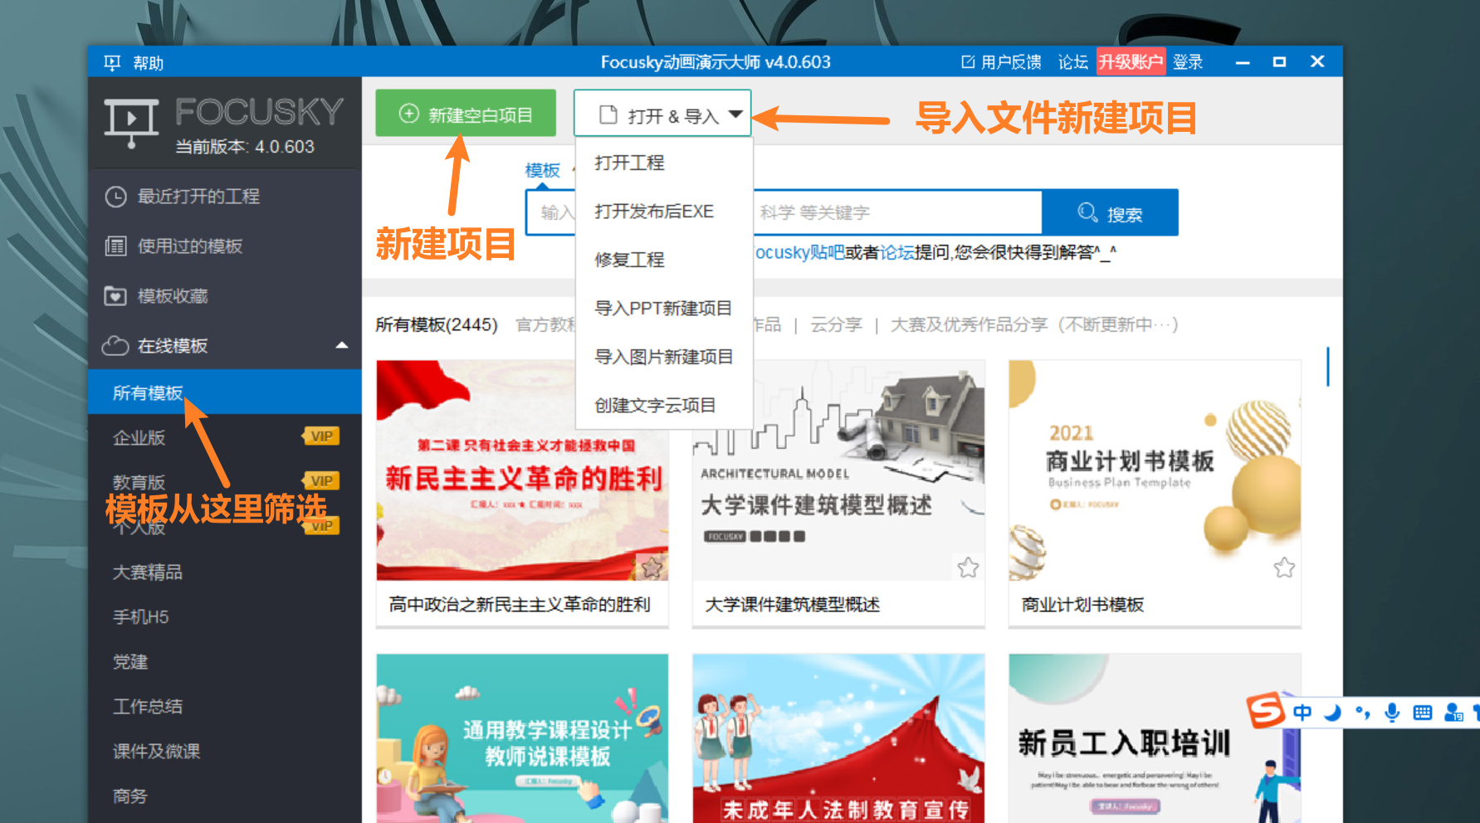Select 教育版 template category
Viewport: 1480px width, 823px height.
pos(139,482)
